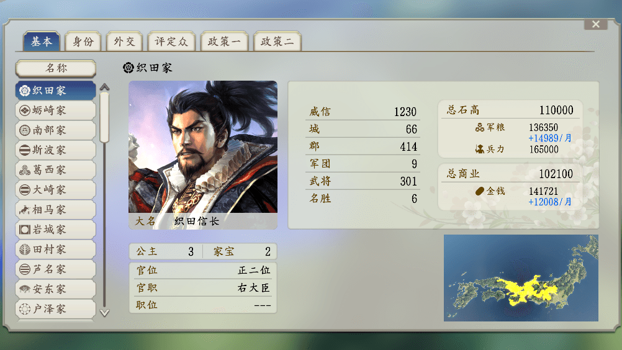Image resolution: width=622 pixels, height=350 pixels.
Task: Select 南部家 crest icon in list
Action: pos(25,130)
